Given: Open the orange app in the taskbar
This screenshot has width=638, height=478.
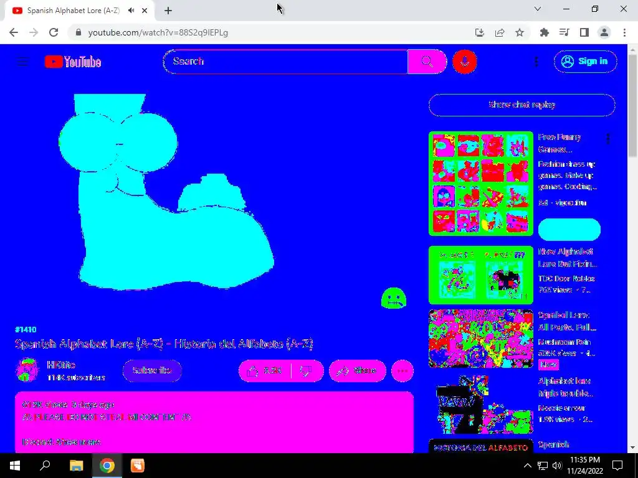Looking at the screenshot, I should pos(138,466).
